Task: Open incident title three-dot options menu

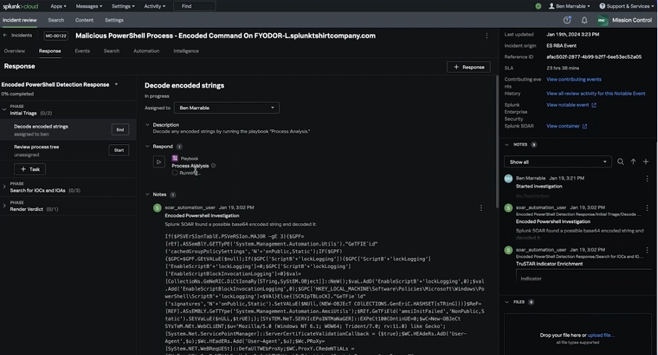Action: [x=486, y=35]
